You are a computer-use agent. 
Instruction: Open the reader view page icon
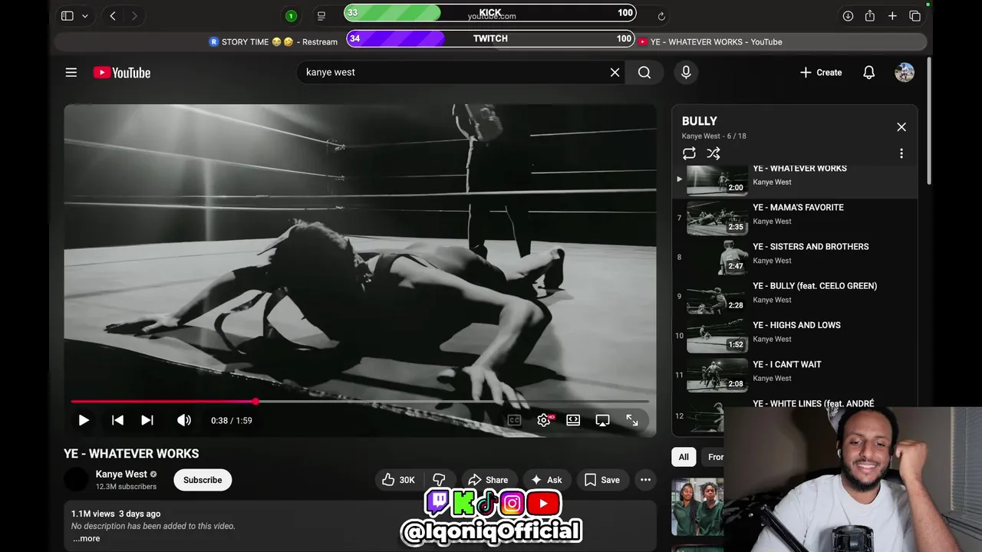pos(321,16)
